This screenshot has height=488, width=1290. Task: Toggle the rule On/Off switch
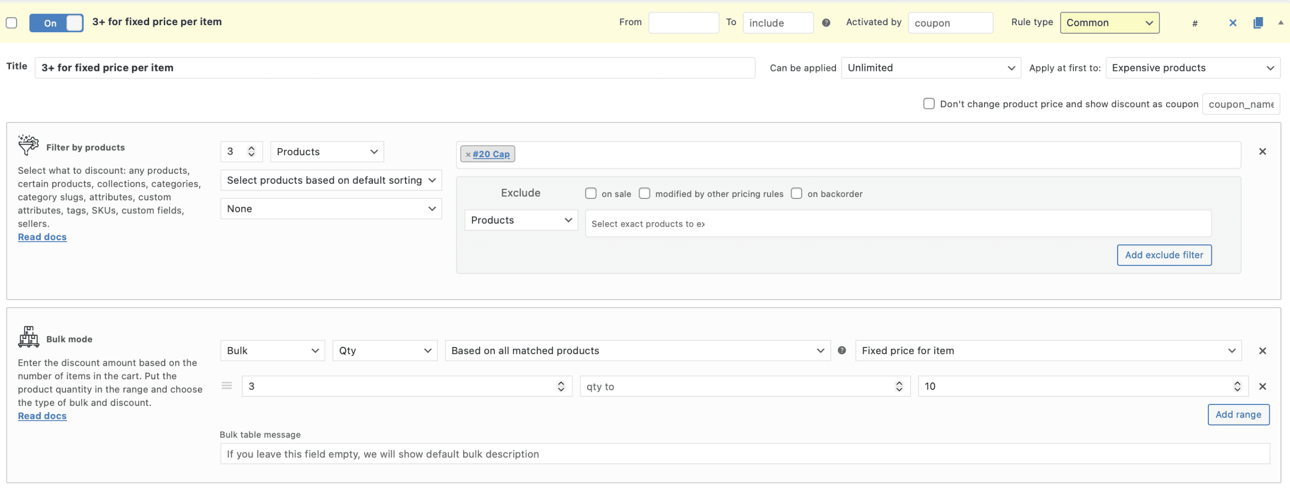[56, 23]
